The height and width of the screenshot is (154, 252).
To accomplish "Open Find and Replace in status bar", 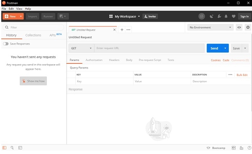I will coord(12,148).
